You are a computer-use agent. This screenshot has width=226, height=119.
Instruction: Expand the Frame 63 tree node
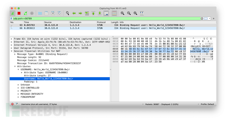coord(11,39)
